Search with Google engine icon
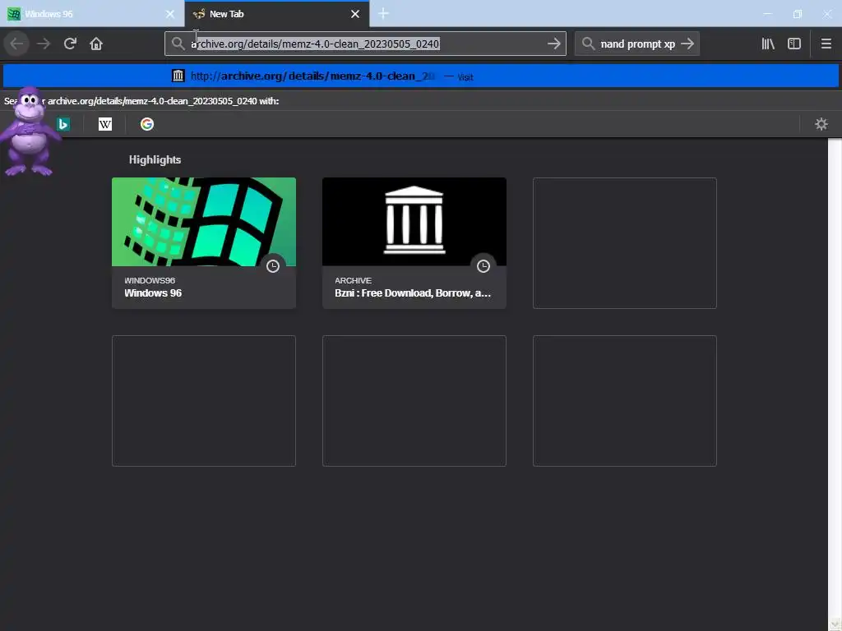Image resolution: width=842 pixels, height=631 pixels. coord(147,125)
